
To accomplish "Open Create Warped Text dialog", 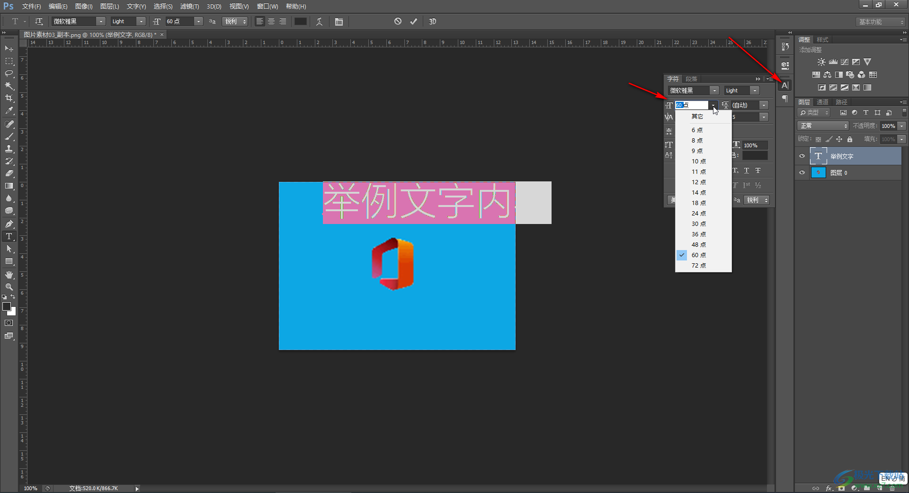I will (320, 21).
